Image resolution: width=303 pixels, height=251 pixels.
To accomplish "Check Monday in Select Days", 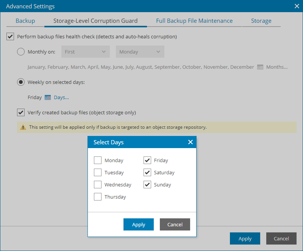I will (x=98, y=160).
